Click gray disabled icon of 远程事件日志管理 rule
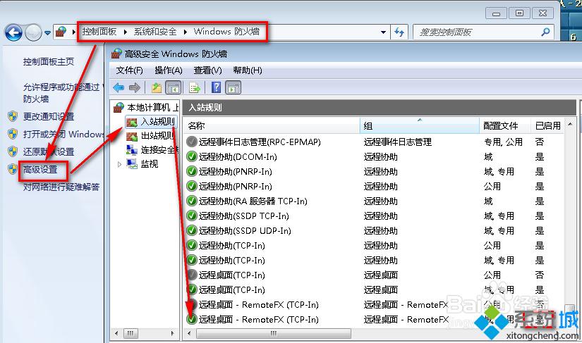This screenshot has height=343, width=582. pos(191,142)
